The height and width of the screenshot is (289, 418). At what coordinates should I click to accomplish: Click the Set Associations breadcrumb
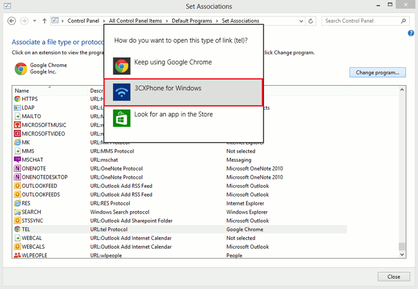[241, 21]
